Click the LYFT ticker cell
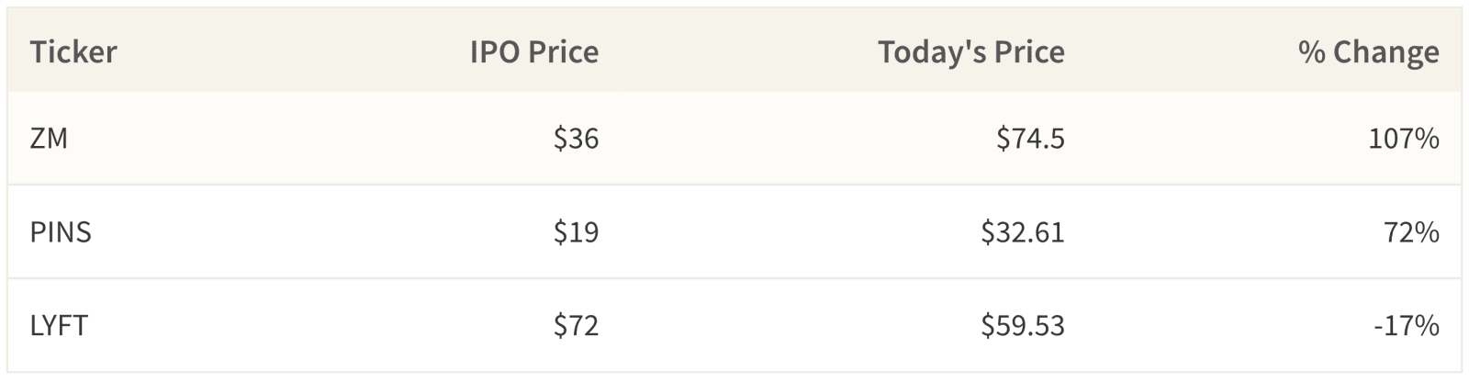This screenshot has width=1469, height=382. (x=59, y=325)
